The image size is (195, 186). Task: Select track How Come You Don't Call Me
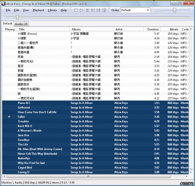click(x=95, y=112)
